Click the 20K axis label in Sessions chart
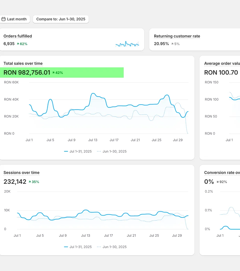Image resolution: width=240 pixels, height=271 pixels. click(7, 191)
